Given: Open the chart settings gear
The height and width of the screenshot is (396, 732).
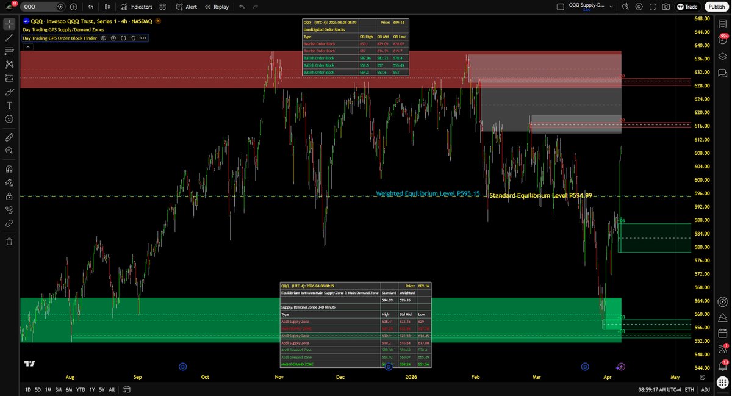Looking at the screenshot, I should click(x=639, y=7).
